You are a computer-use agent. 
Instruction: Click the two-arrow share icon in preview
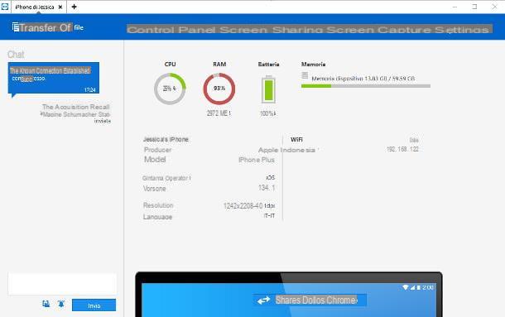(x=263, y=300)
